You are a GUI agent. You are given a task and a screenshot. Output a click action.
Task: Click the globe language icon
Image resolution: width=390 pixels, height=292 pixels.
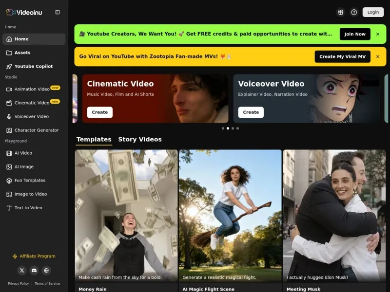(46, 270)
